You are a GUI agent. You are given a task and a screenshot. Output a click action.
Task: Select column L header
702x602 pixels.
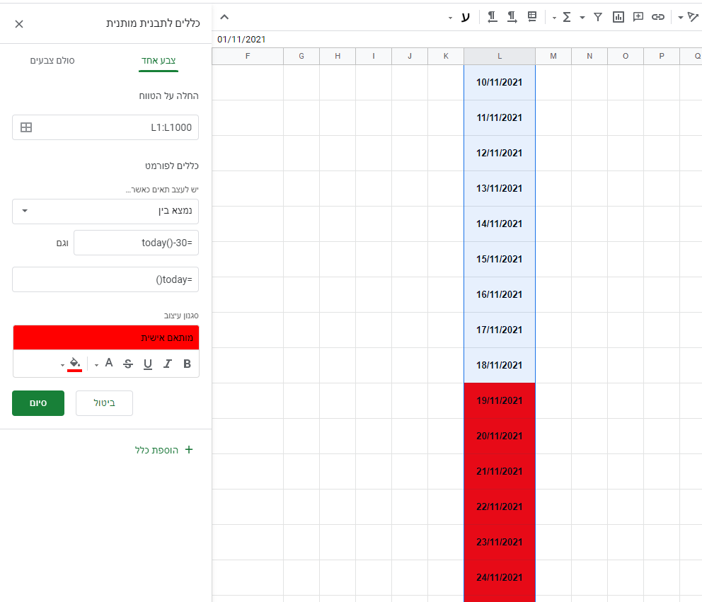pyautogui.click(x=500, y=57)
